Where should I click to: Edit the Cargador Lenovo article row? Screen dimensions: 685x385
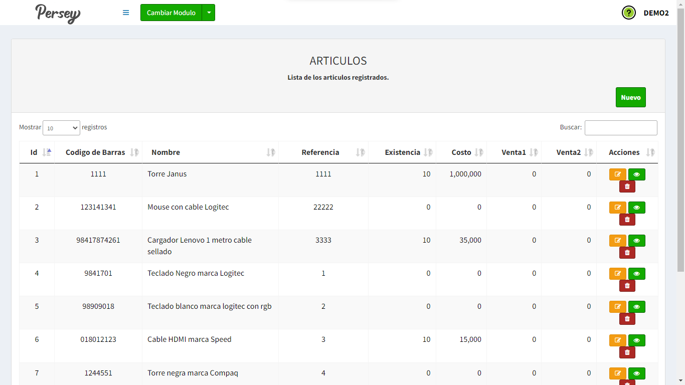tap(617, 241)
